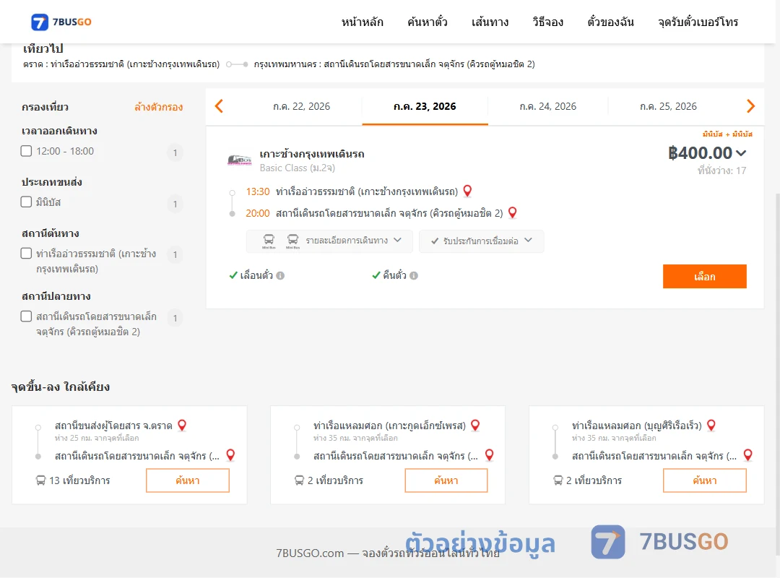Open destination pin in the จ.ตราด card
Image resolution: width=780 pixels, height=578 pixels.
[230, 455]
